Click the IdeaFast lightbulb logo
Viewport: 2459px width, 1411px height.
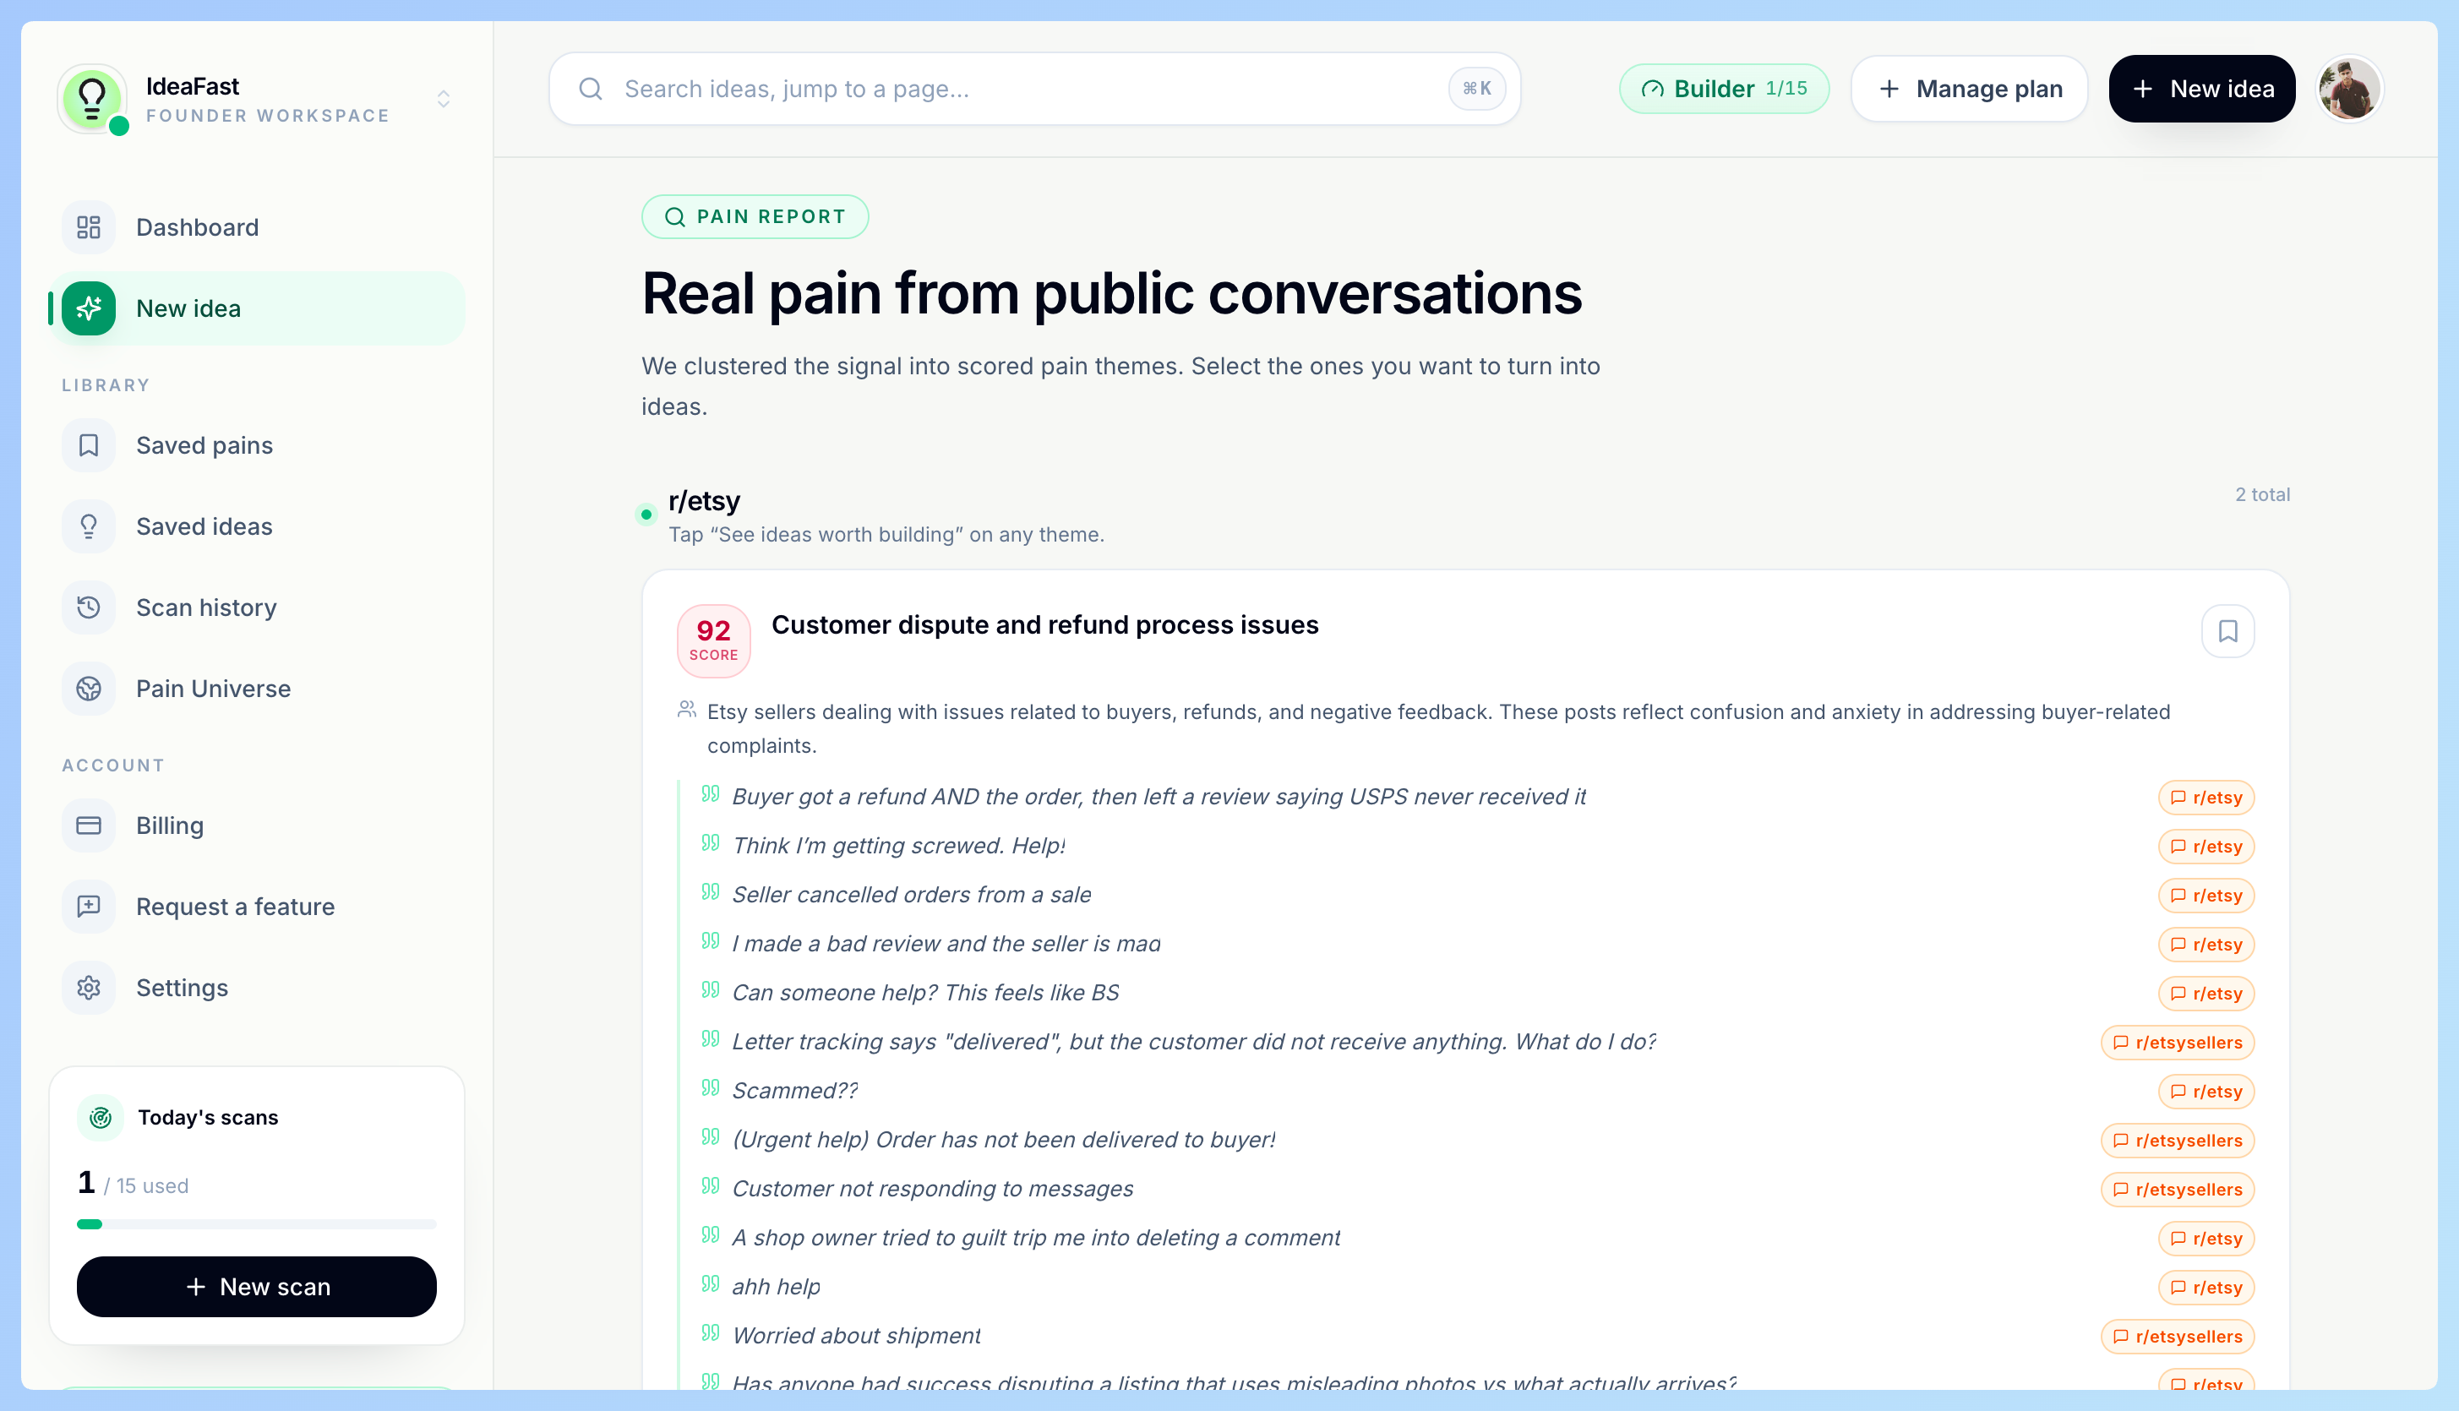92,98
